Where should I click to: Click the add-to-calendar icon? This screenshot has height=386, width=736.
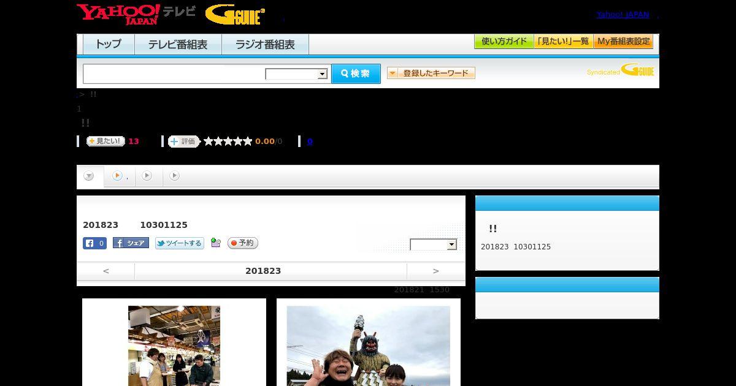(x=215, y=243)
